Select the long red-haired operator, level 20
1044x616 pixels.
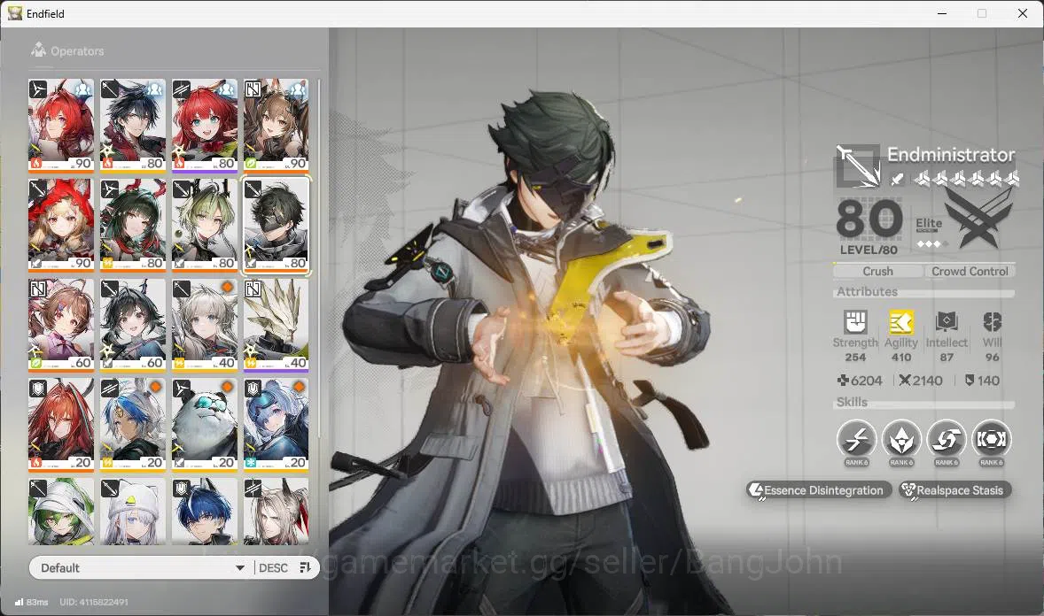coord(60,425)
